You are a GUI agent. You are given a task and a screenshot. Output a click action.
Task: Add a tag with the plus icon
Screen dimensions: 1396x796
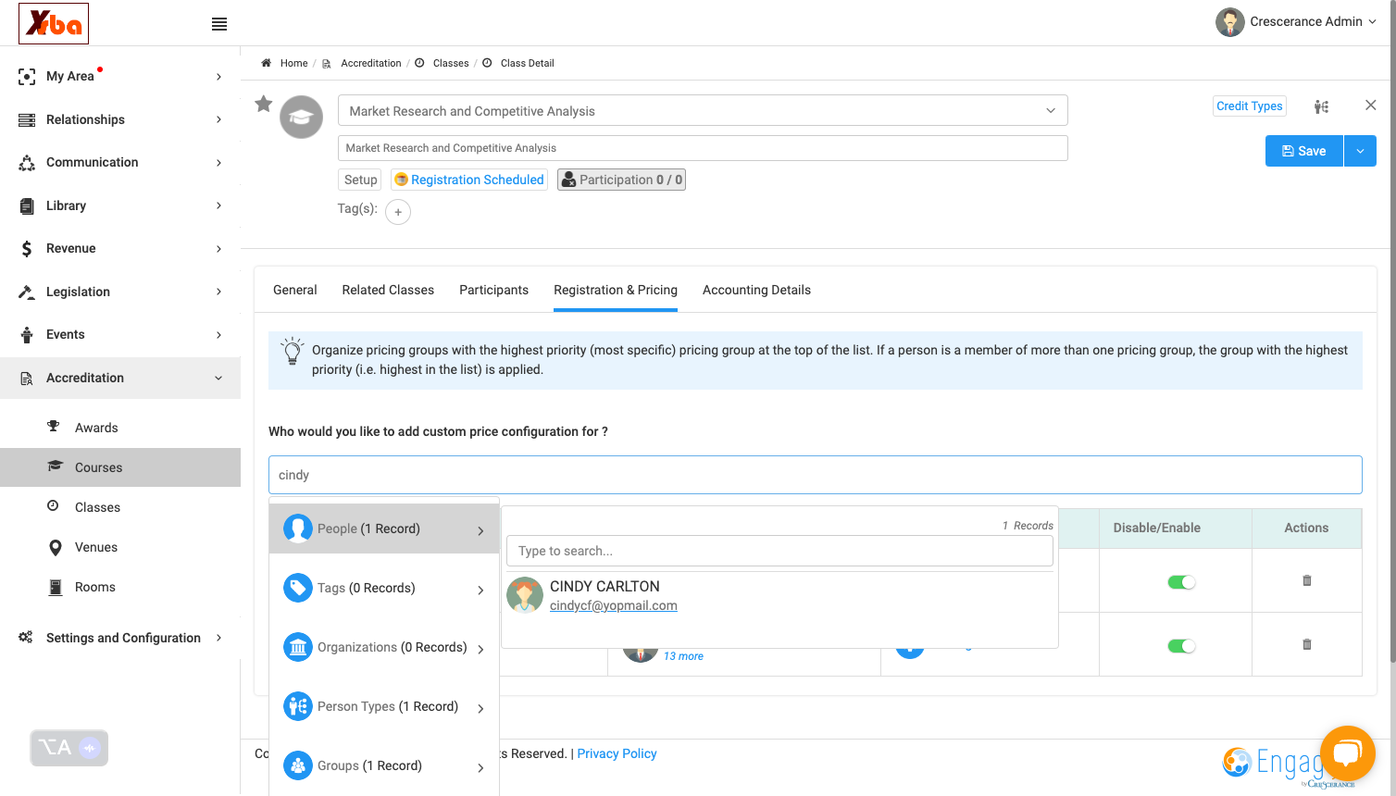point(398,212)
